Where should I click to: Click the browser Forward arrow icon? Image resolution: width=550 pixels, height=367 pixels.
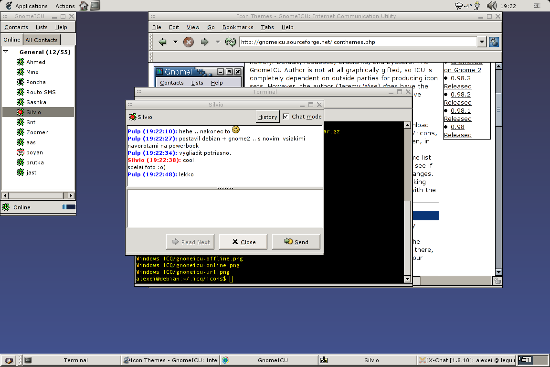coord(205,42)
